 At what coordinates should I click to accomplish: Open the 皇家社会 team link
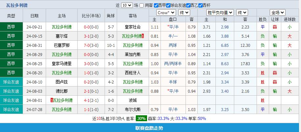(x=133, y=27)
